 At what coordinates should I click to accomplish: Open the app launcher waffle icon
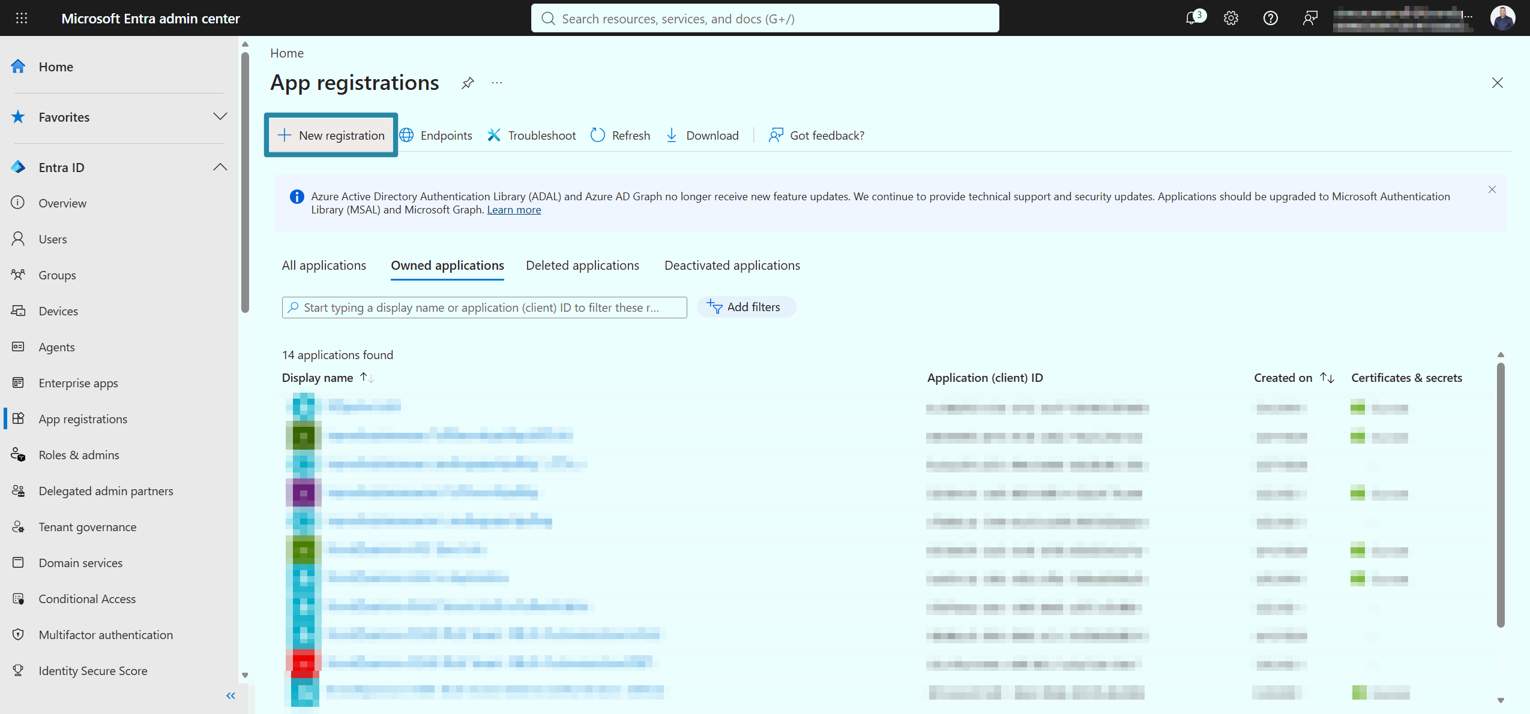[22, 18]
